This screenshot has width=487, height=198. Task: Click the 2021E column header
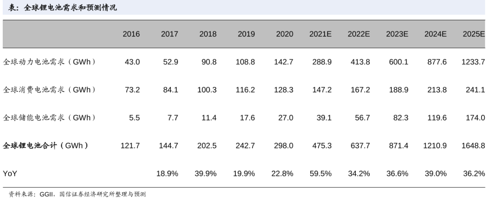[x=320, y=34]
